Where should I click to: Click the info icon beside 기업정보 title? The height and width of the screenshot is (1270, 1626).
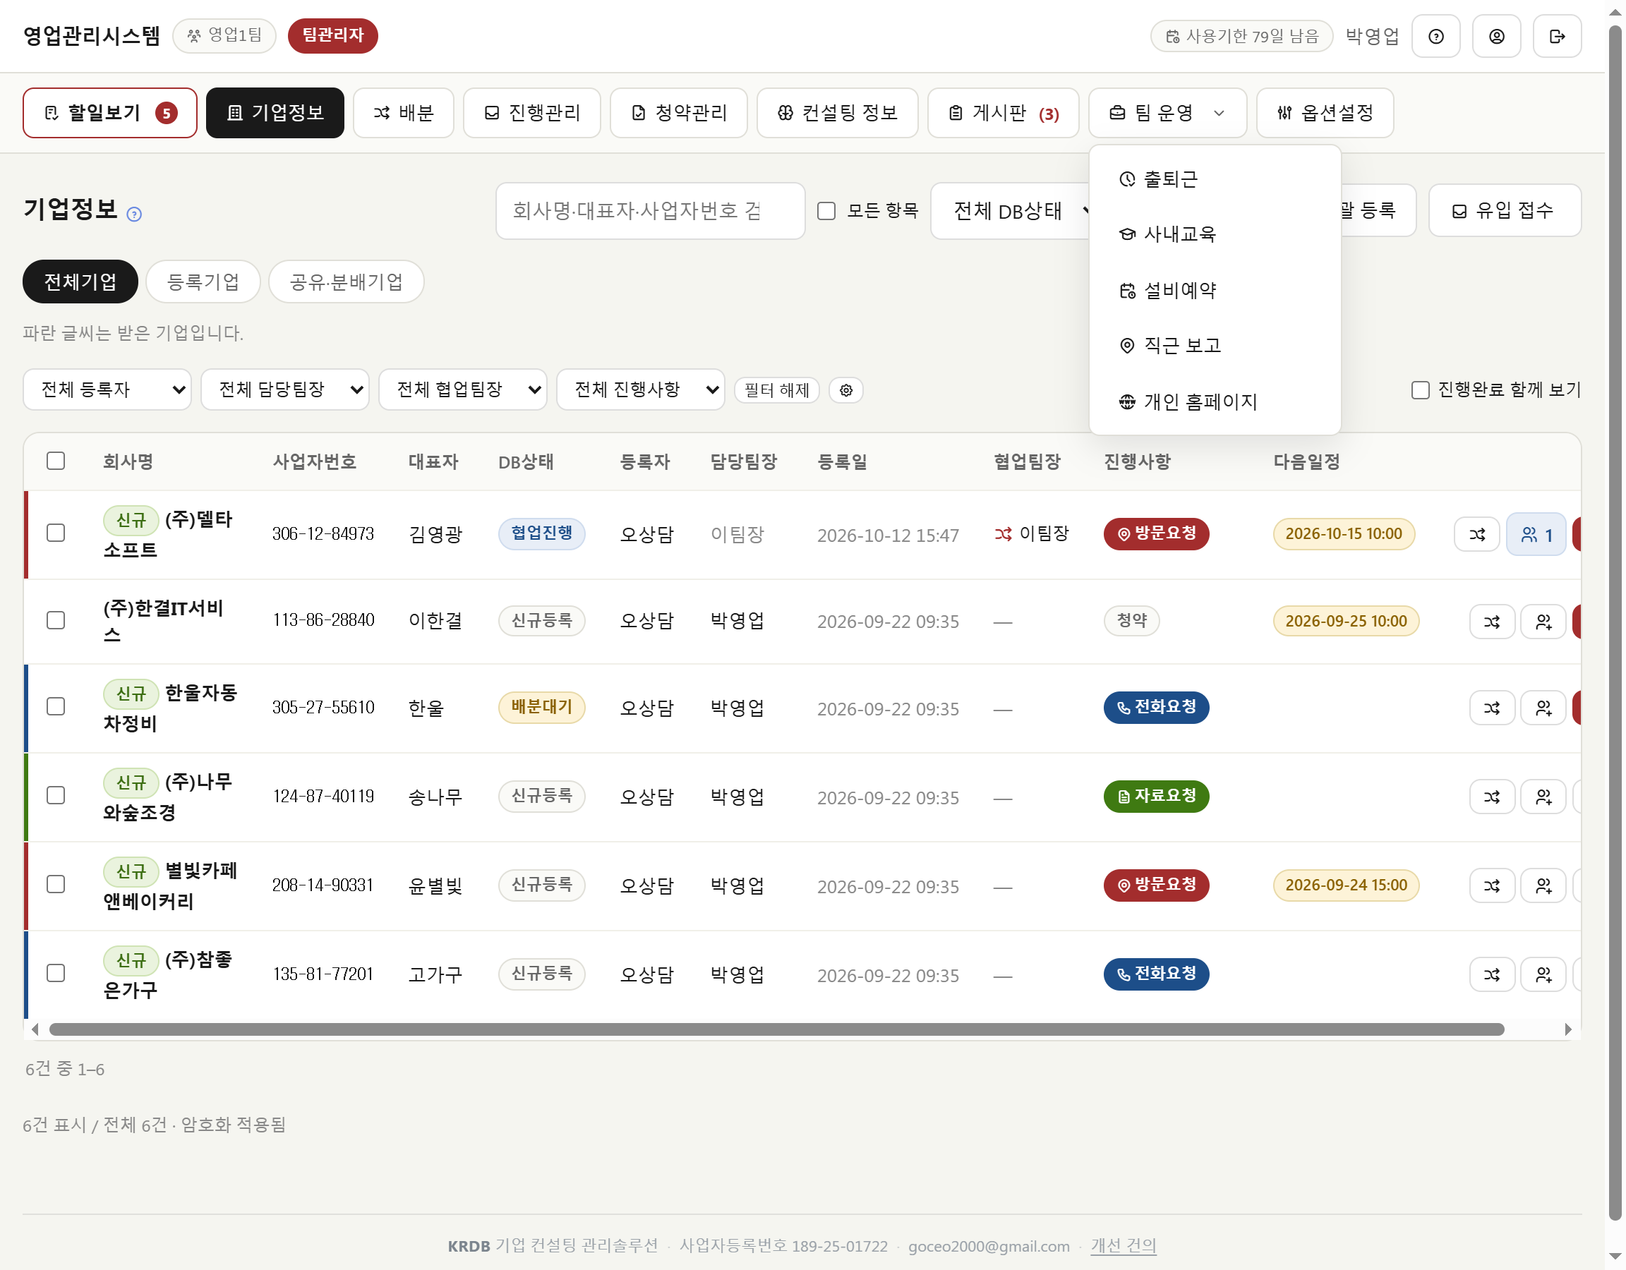(x=134, y=214)
